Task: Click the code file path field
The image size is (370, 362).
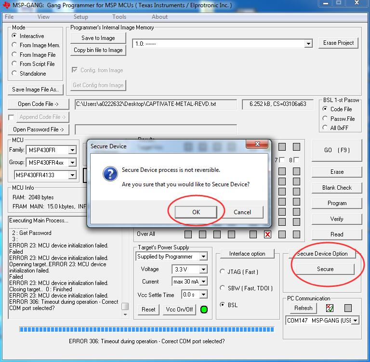Action: click(x=156, y=104)
